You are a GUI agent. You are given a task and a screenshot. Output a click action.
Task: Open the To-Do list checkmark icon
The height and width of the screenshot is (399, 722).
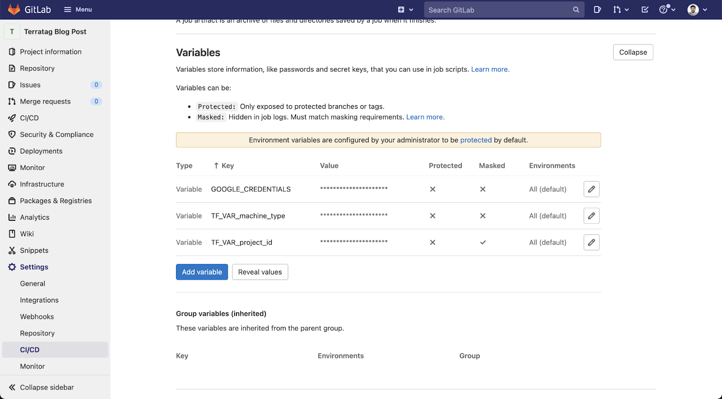click(x=645, y=9)
